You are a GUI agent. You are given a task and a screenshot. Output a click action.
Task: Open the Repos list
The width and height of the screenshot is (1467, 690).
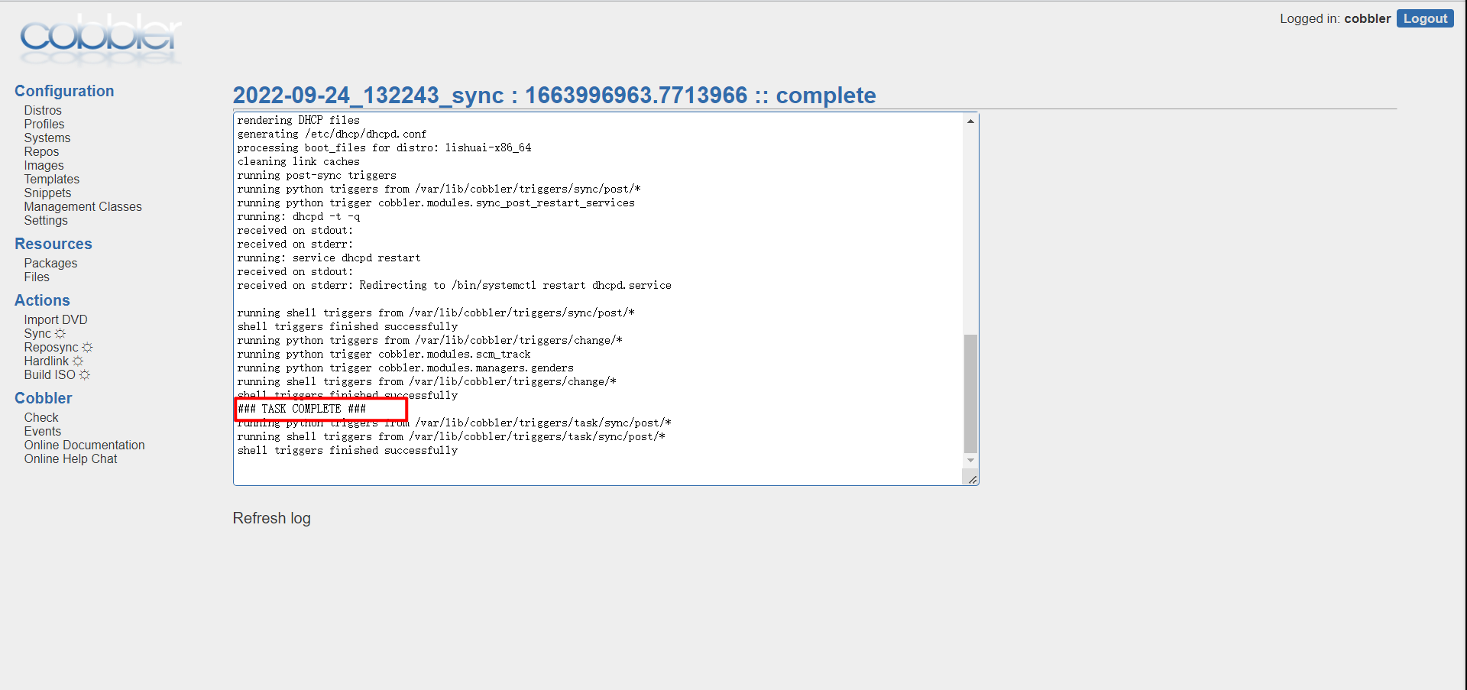click(x=41, y=152)
